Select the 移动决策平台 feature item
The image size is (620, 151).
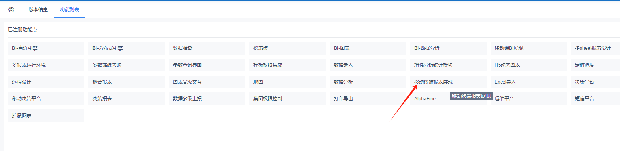(x=46, y=99)
